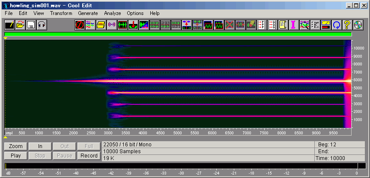Click the 10000 label on frequency scale
The image size is (370, 178).
click(x=359, y=48)
